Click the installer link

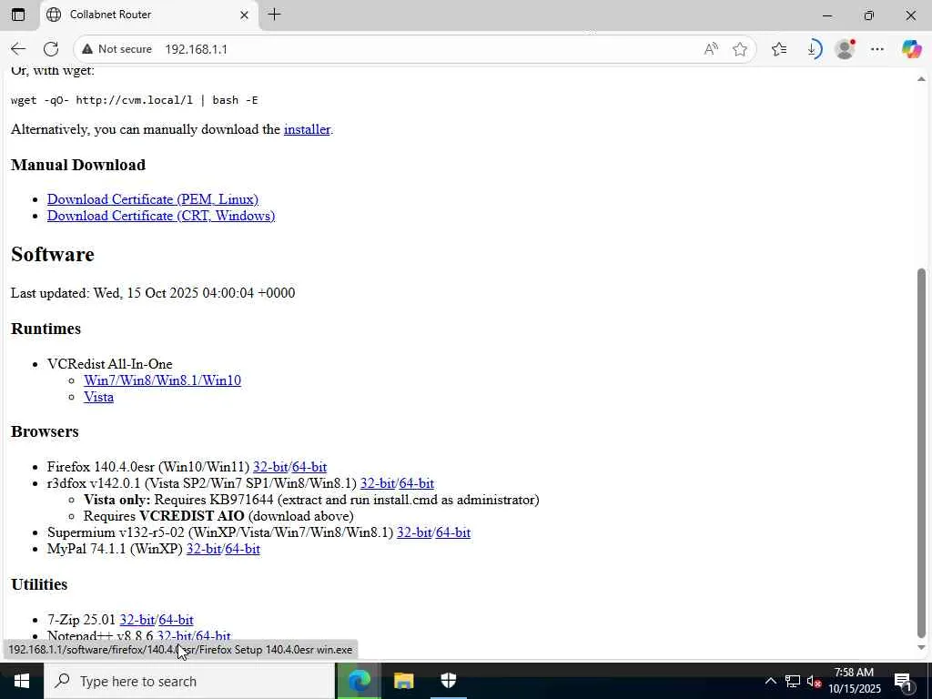[x=307, y=129]
